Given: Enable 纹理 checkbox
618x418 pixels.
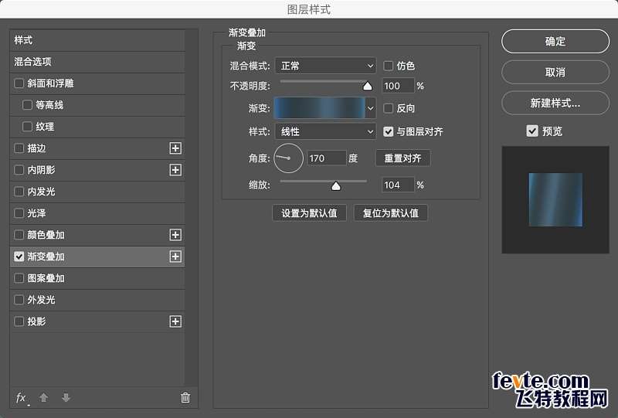Looking at the screenshot, I should (27, 127).
